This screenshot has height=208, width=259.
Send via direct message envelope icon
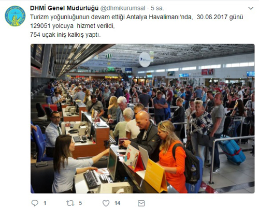141,203
